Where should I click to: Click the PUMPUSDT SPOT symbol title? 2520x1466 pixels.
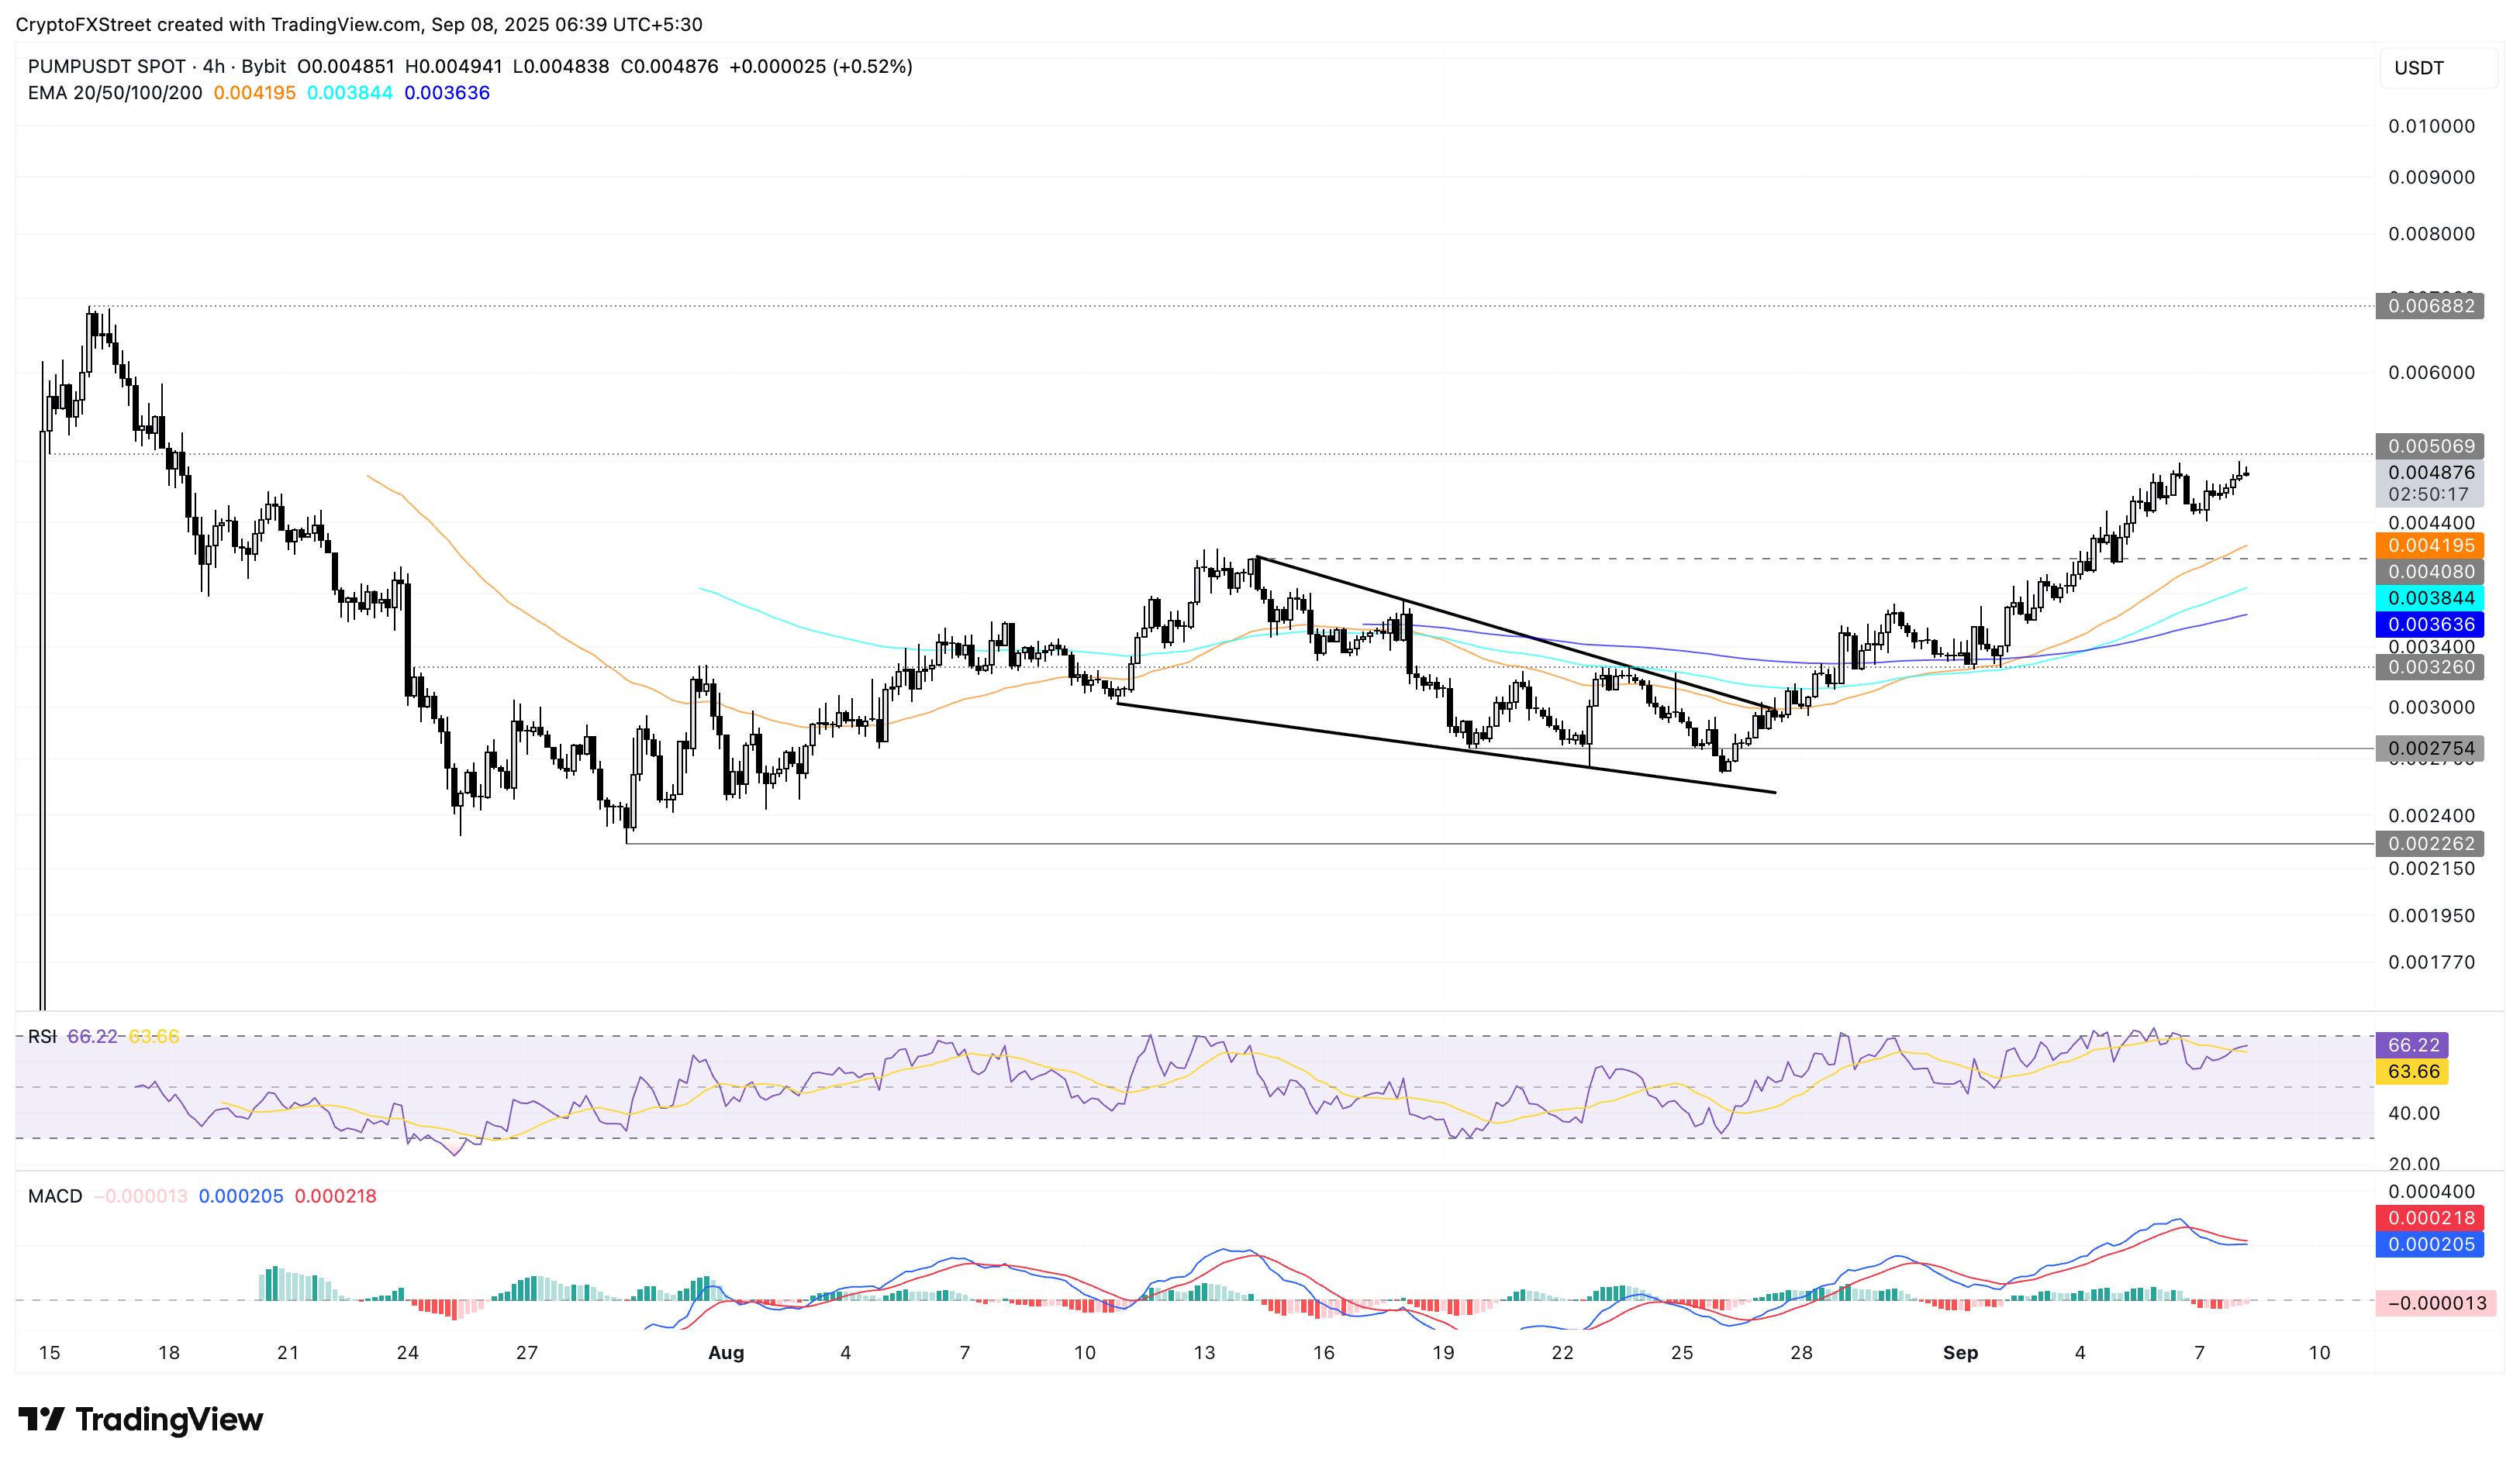[x=106, y=67]
